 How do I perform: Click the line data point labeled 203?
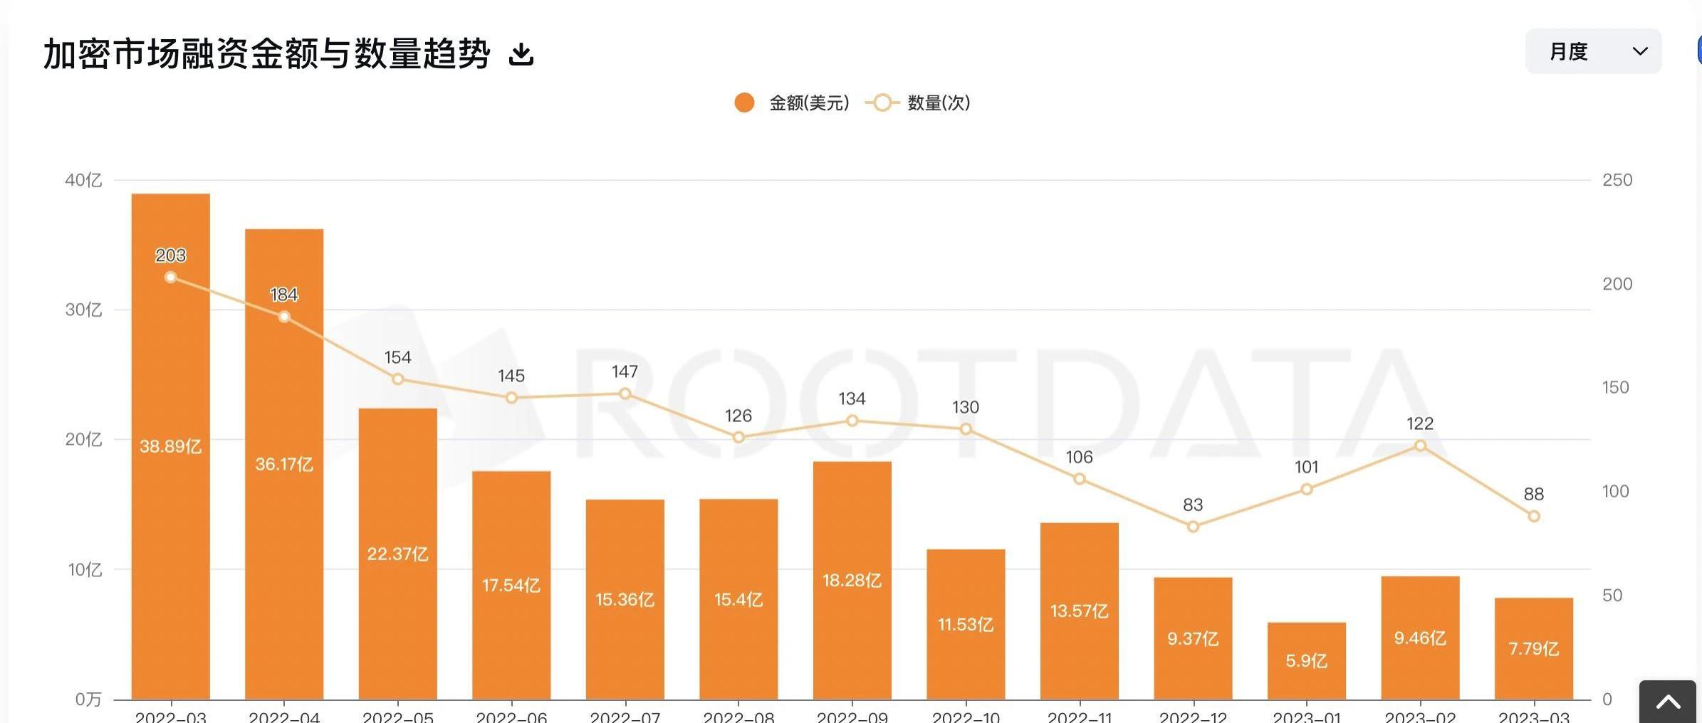click(171, 277)
